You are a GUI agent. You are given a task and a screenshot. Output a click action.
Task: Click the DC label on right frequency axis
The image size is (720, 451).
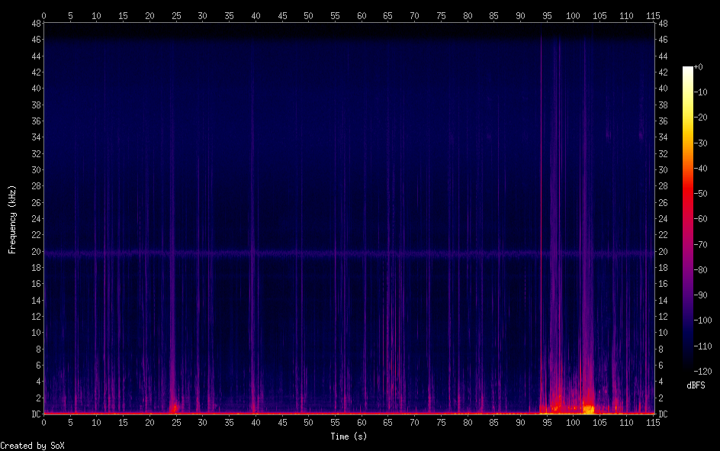click(x=663, y=414)
